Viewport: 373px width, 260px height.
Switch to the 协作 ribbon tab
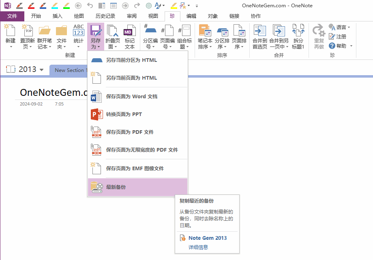[256, 16]
